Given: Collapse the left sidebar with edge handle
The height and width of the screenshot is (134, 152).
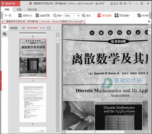Looking at the screenshot, I should (1, 80).
